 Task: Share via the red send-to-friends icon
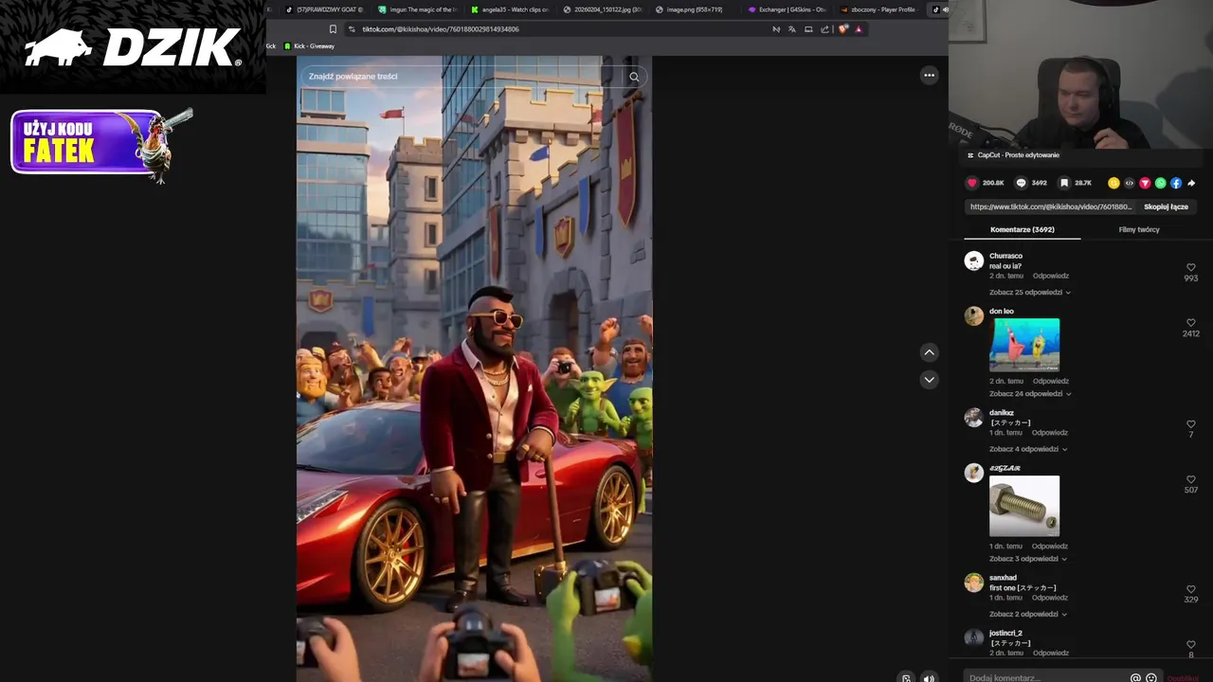[x=1145, y=183]
